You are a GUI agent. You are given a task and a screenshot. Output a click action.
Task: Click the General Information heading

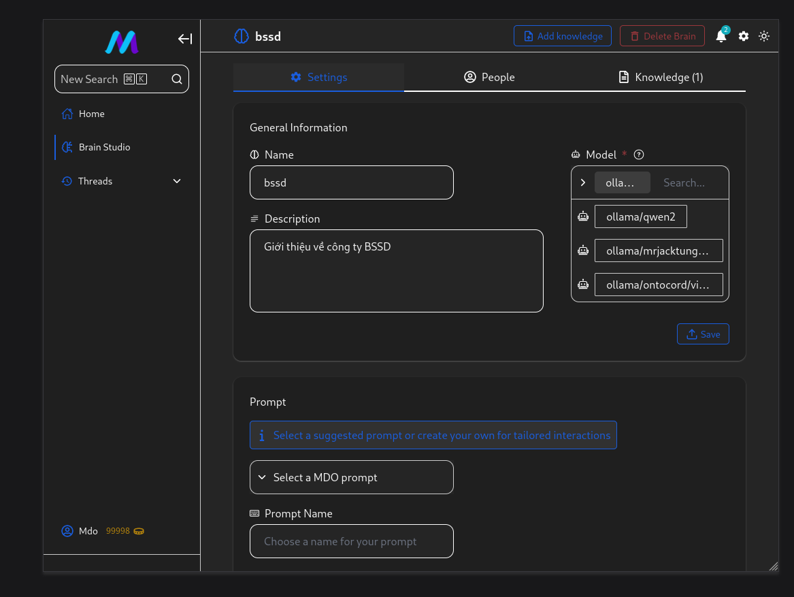[298, 128]
